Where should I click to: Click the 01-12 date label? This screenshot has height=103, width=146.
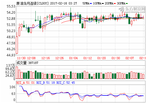pyautogui.click(x=87, y=58)
